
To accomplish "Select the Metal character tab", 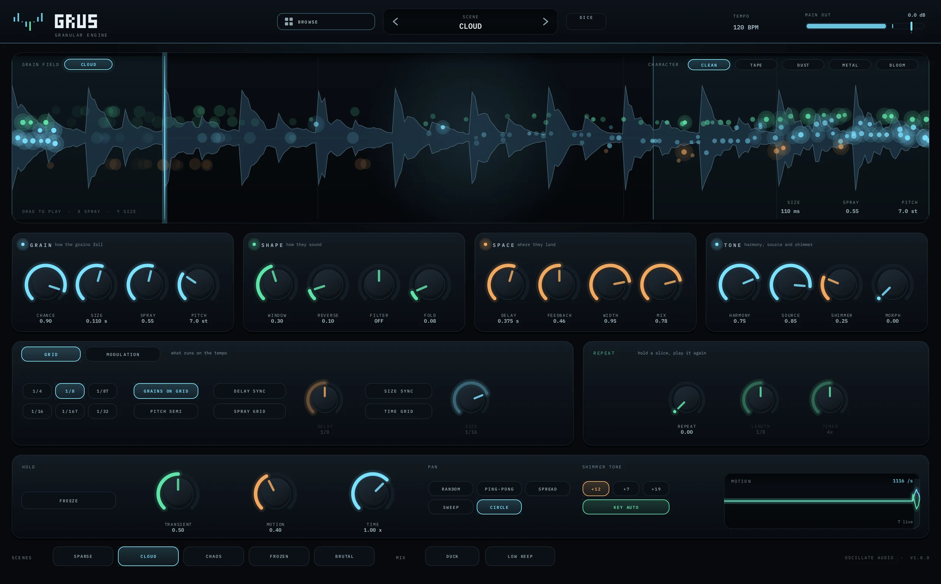I will 850,65.
